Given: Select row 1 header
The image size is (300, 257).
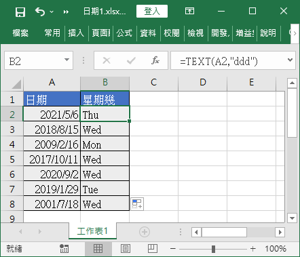Looking at the screenshot, I should pos(12,100).
